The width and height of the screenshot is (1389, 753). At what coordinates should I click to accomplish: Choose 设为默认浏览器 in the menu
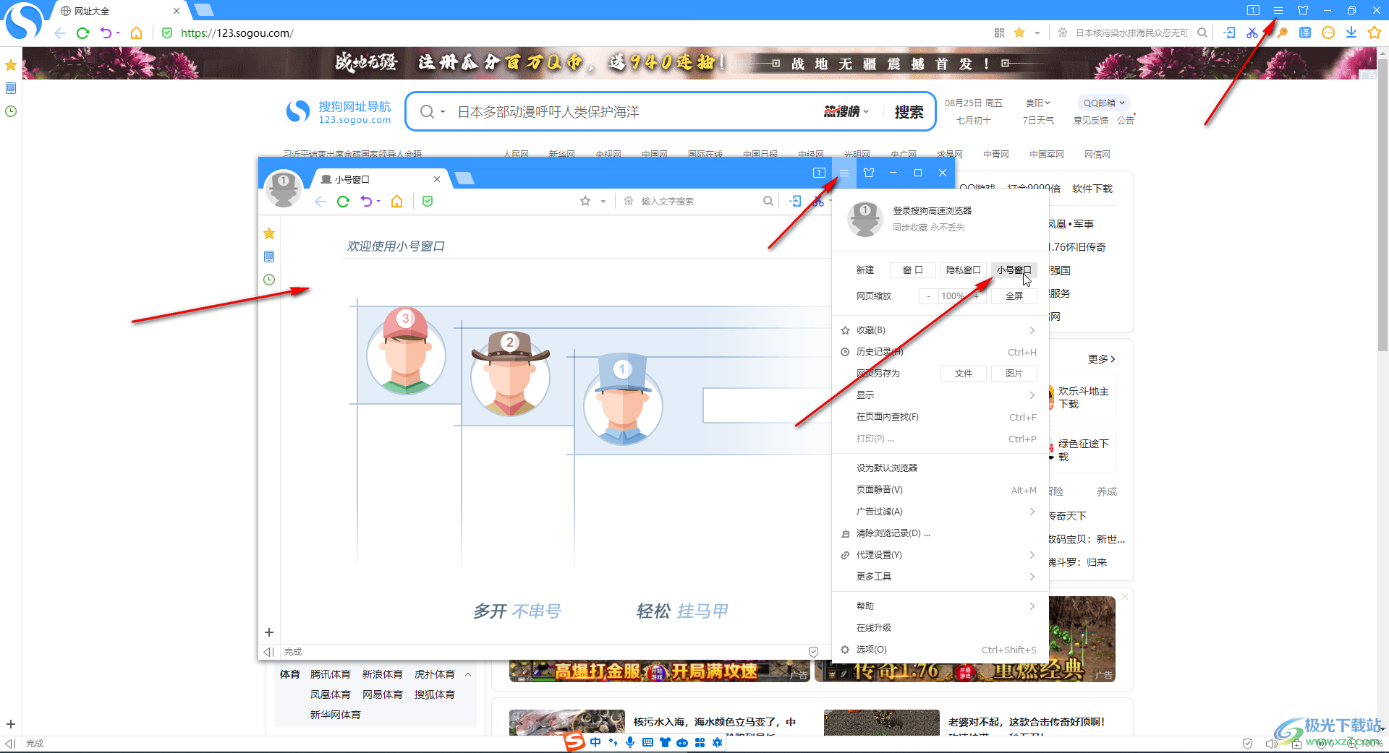pos(940,468)
